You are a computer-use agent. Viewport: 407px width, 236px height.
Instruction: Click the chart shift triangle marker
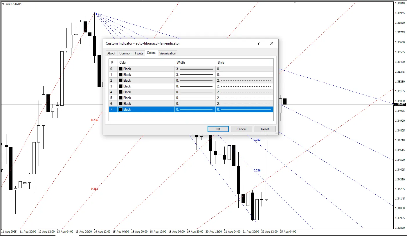pyautogui.click(x=295, y=2)
